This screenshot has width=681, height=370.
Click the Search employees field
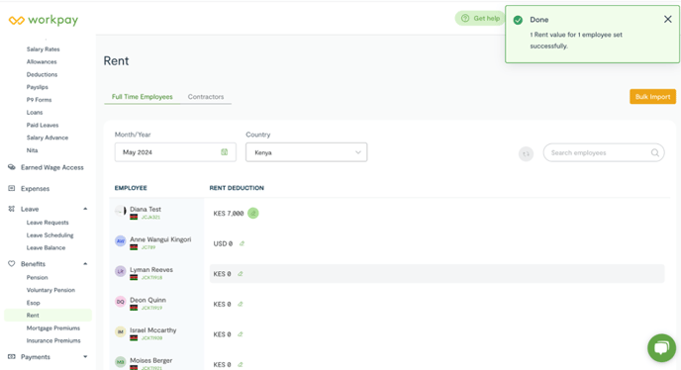click(604, 153)
